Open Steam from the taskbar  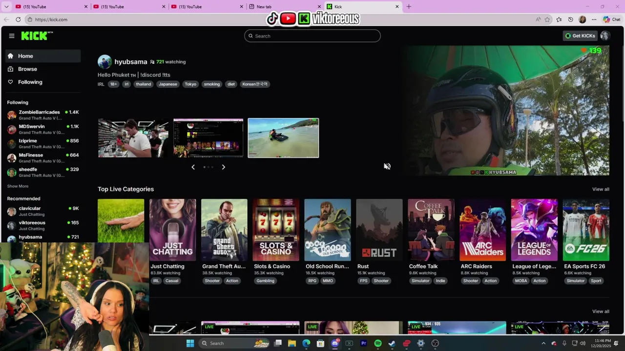392,343
